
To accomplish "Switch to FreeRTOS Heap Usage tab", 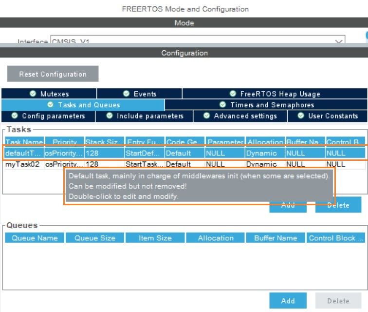I will (x=275, y=94).
